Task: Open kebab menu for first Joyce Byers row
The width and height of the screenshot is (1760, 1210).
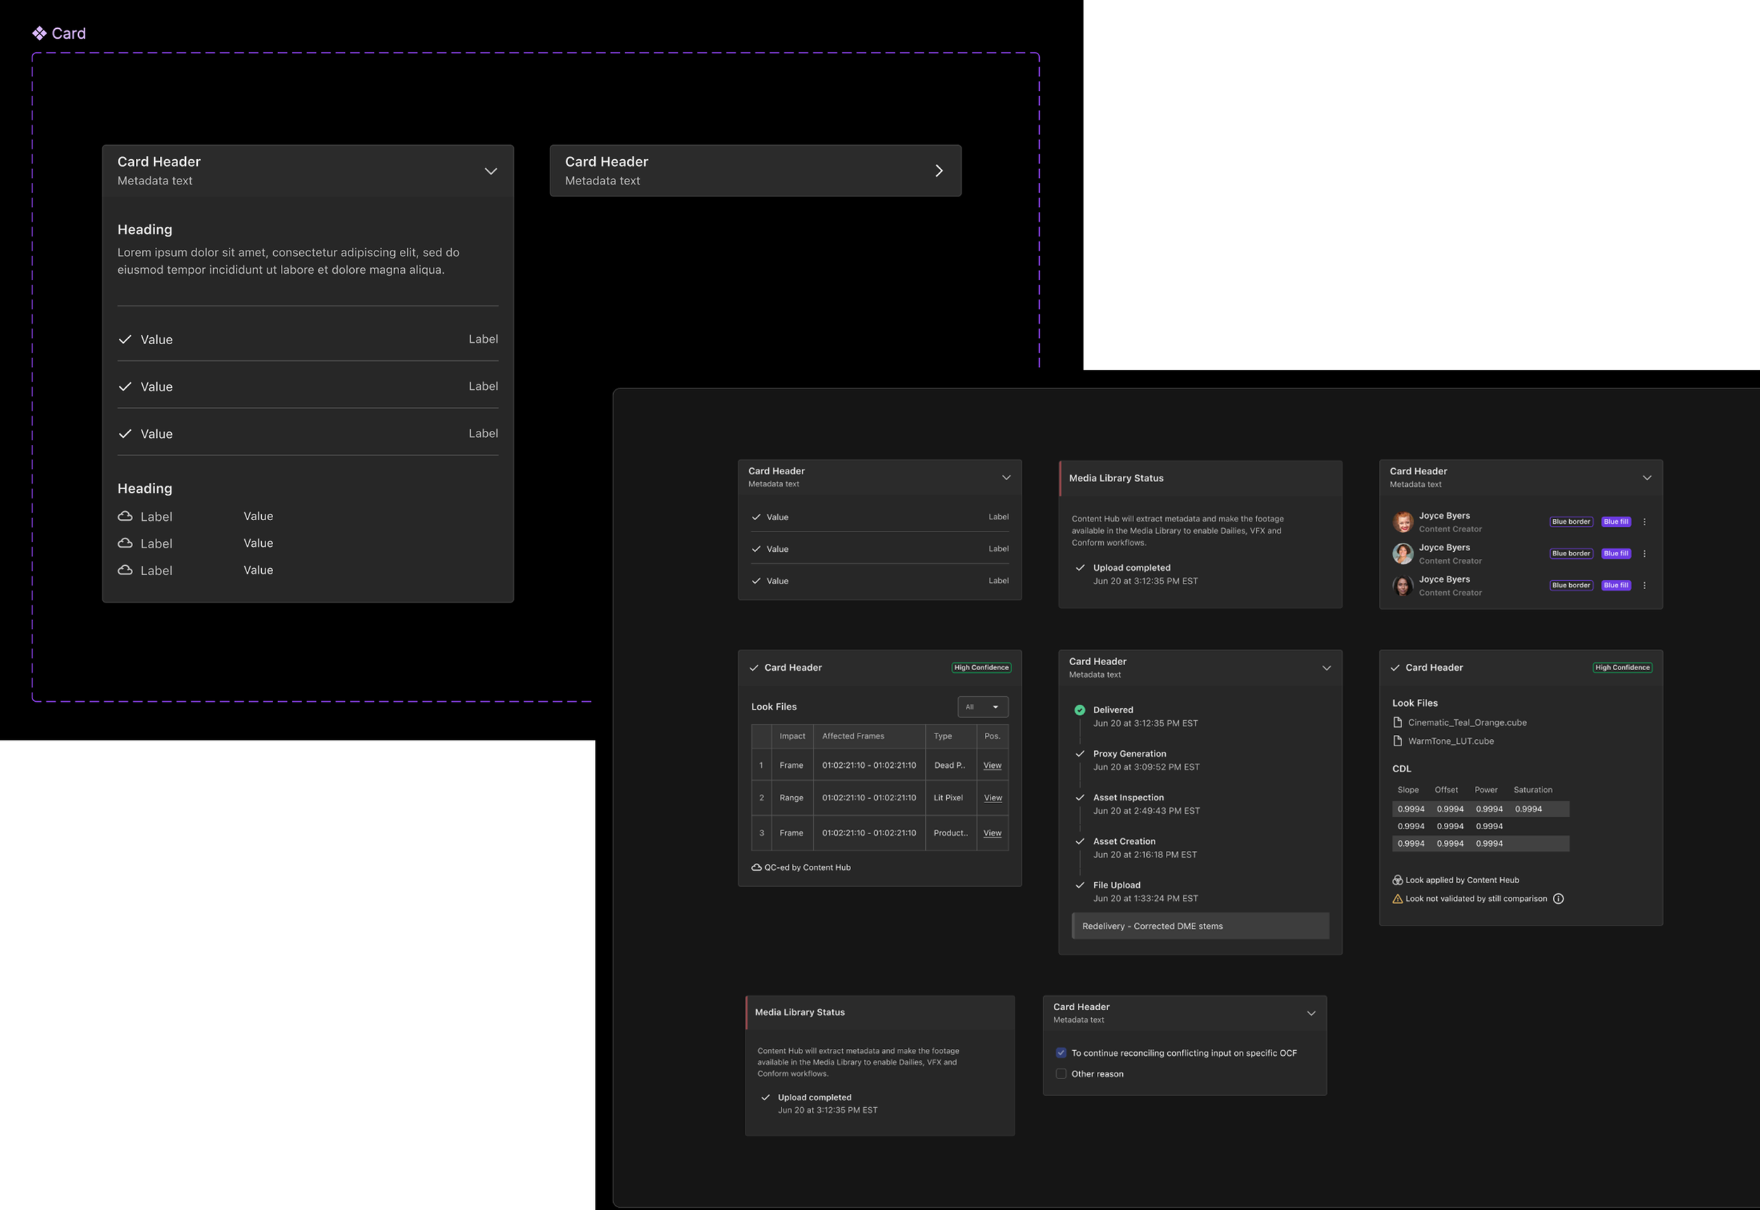Action: tap(1644, 522)
